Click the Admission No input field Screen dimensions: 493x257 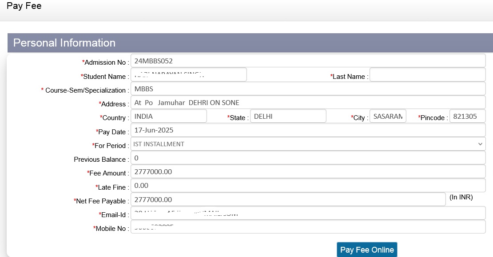(308, 61)
